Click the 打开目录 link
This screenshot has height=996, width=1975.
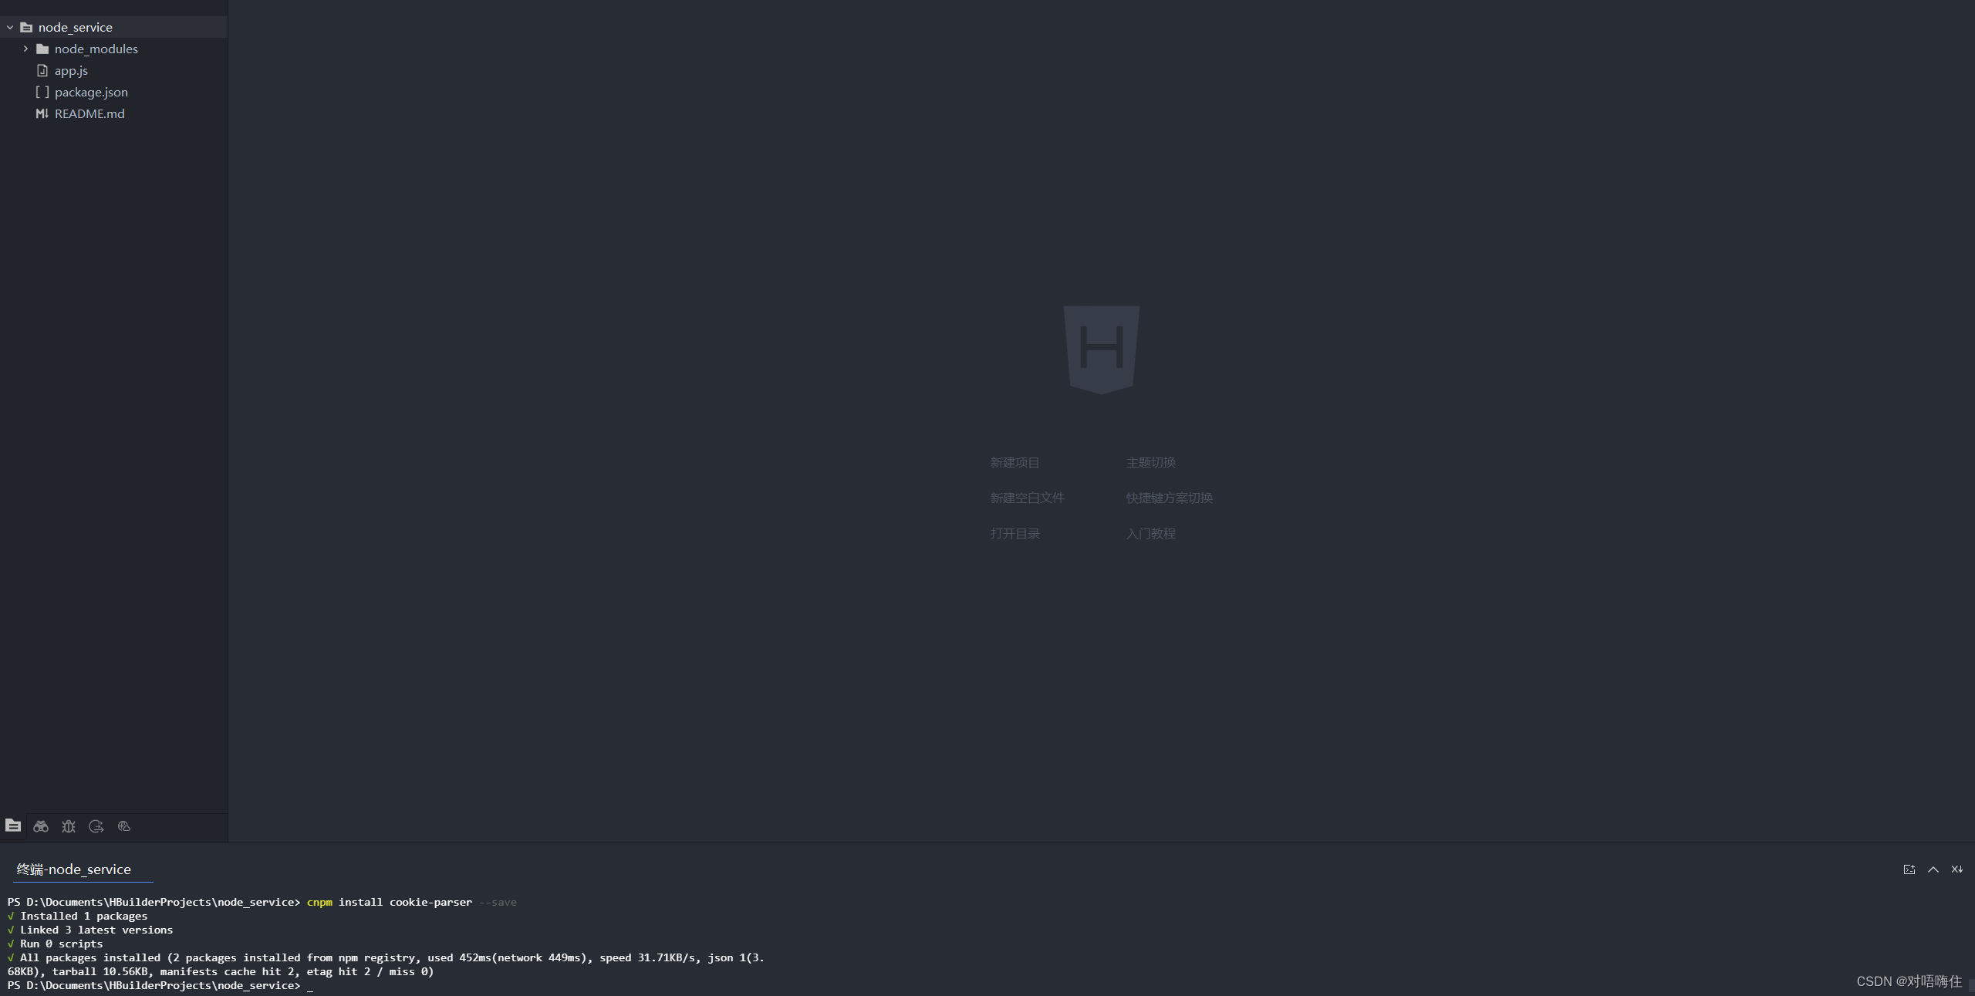coord(1015,533)
